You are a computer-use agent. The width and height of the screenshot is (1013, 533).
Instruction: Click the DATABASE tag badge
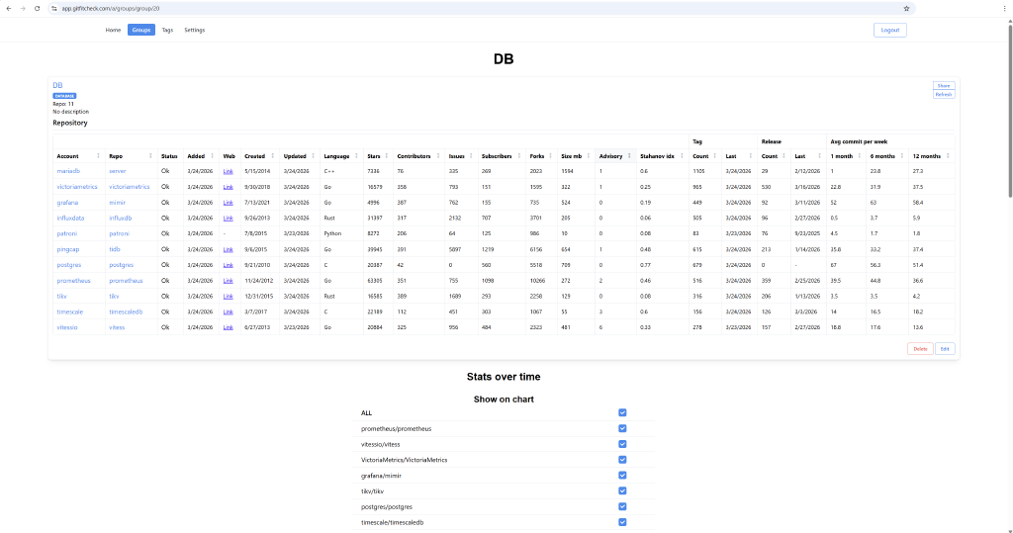pyautogui.click(x=64, y=96)
